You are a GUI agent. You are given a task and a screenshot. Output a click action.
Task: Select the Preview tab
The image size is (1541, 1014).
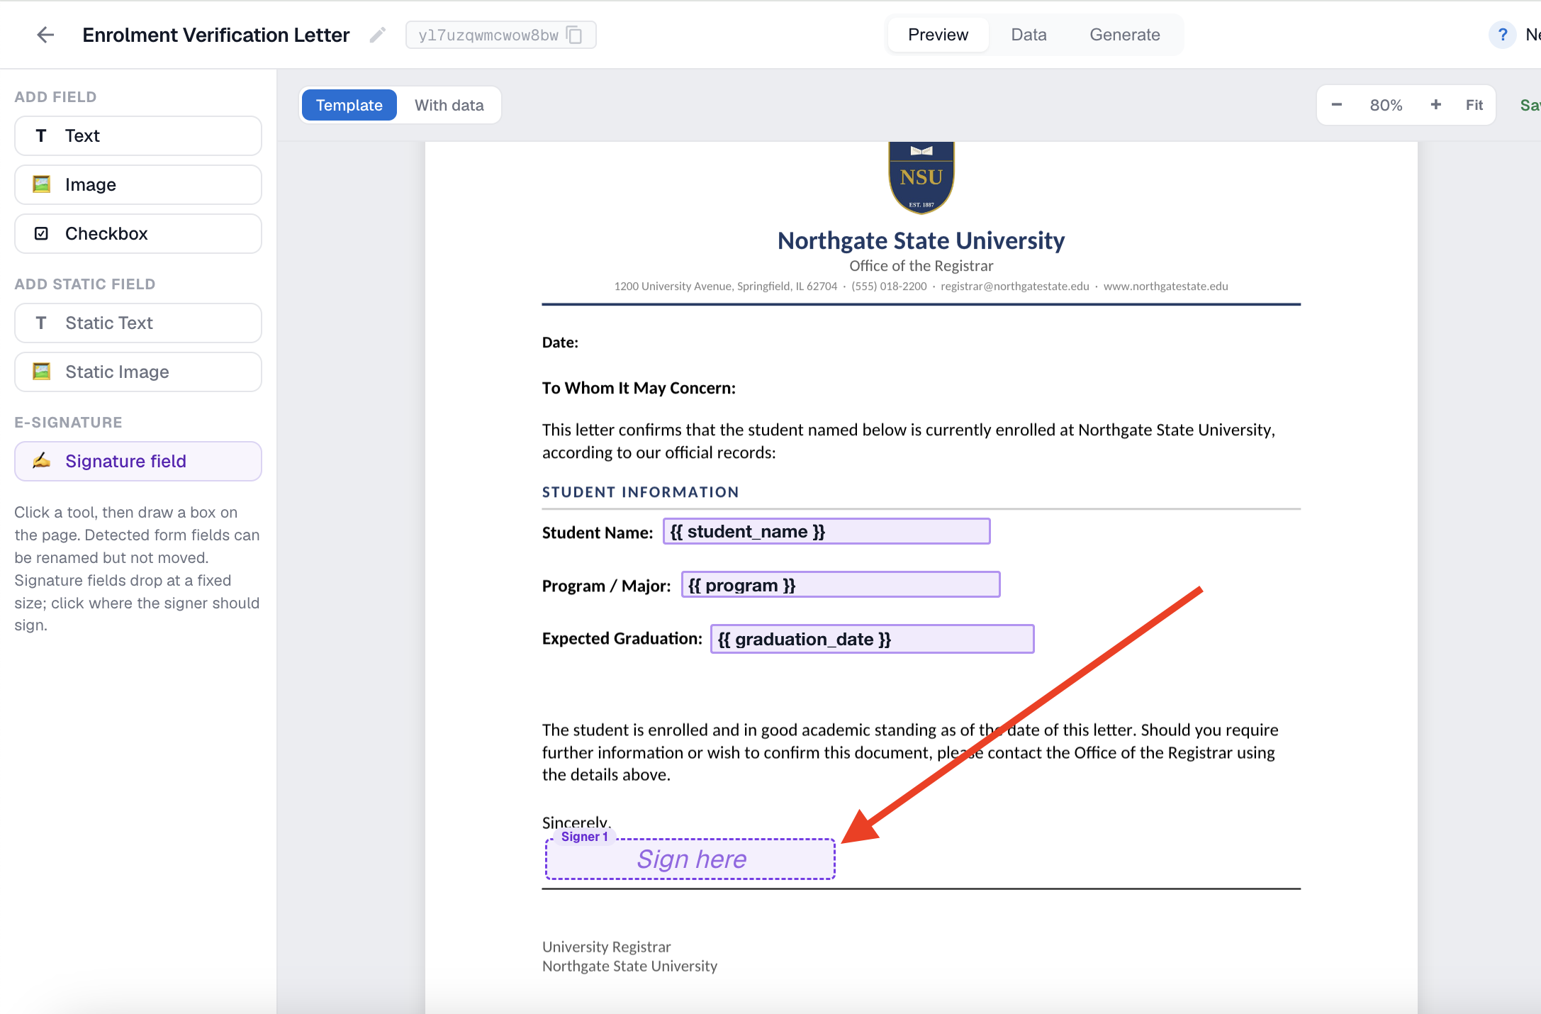938,35
